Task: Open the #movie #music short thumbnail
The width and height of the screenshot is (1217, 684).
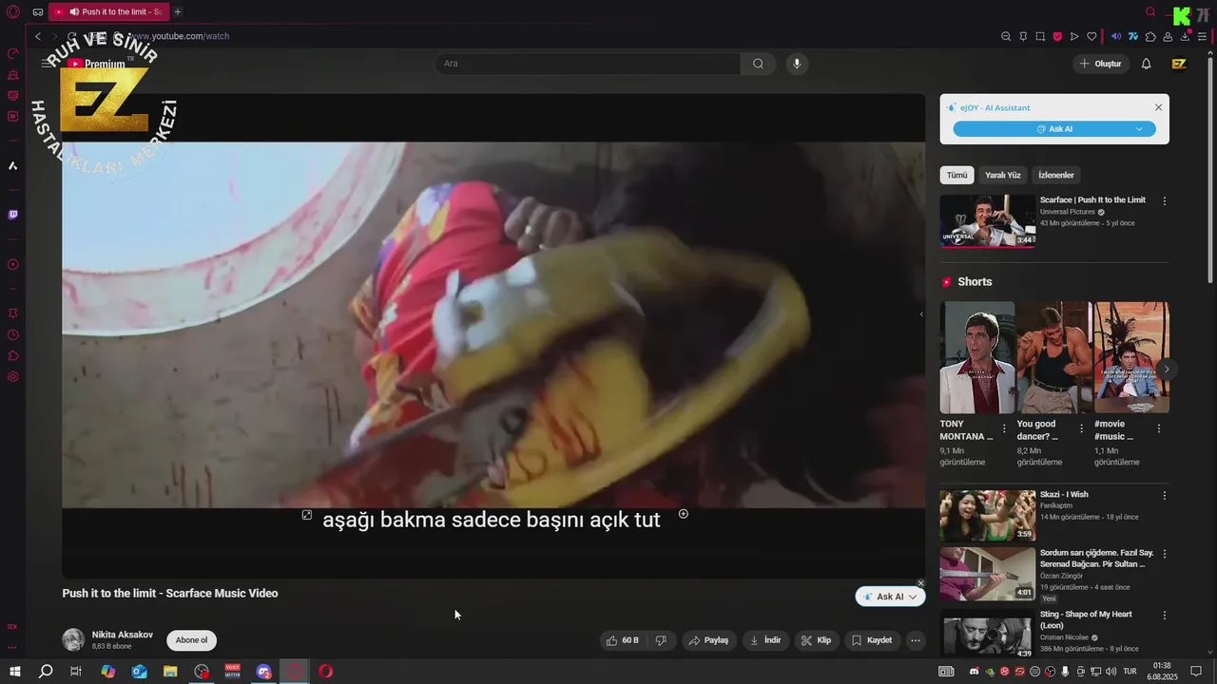Action: [1131, 357]
